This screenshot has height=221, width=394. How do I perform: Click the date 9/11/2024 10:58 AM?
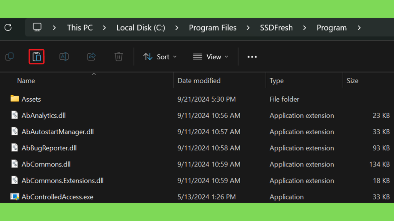[209, 148]
